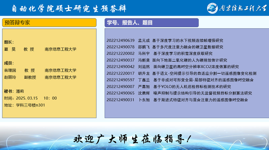Viewport: 269px width, 150px height.
Task: Select student ID 202212220002
Action: tap(121, 54)
